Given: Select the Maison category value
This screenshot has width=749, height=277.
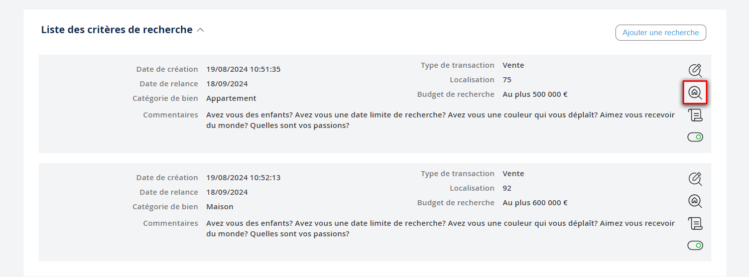Looking at the screenshot, I should point(220,207).
